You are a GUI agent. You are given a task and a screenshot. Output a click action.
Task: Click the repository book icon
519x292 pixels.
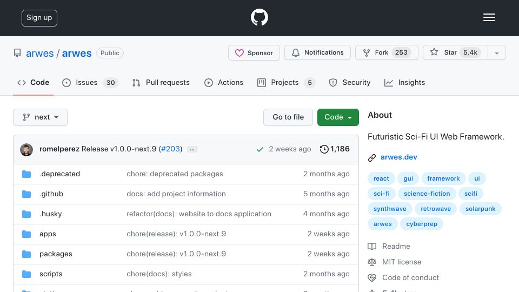point(17,53)
